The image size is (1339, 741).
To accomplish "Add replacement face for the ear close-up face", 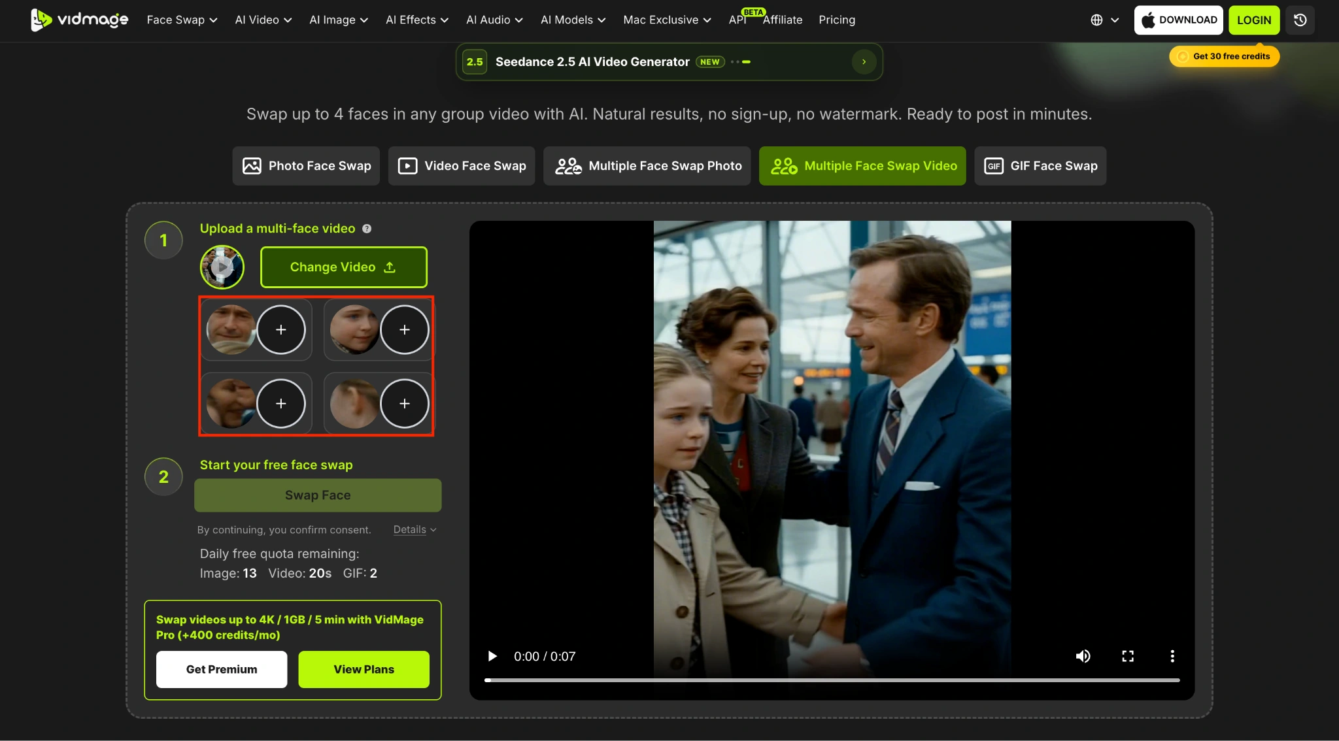I will [x=405, y=404].
